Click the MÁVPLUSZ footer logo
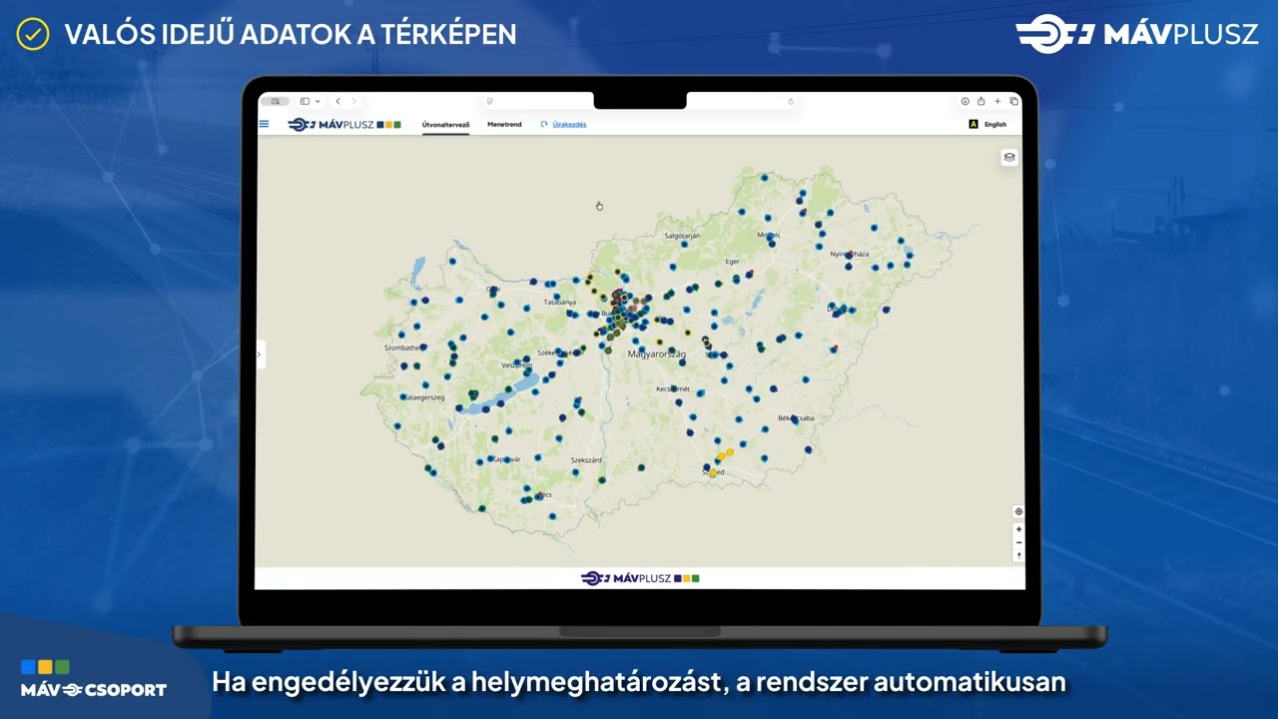Viewport: 1278px width, 719px height. tap(640, 578)
